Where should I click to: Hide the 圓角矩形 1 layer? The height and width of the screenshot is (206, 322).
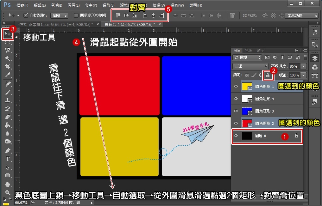point(236,86)
